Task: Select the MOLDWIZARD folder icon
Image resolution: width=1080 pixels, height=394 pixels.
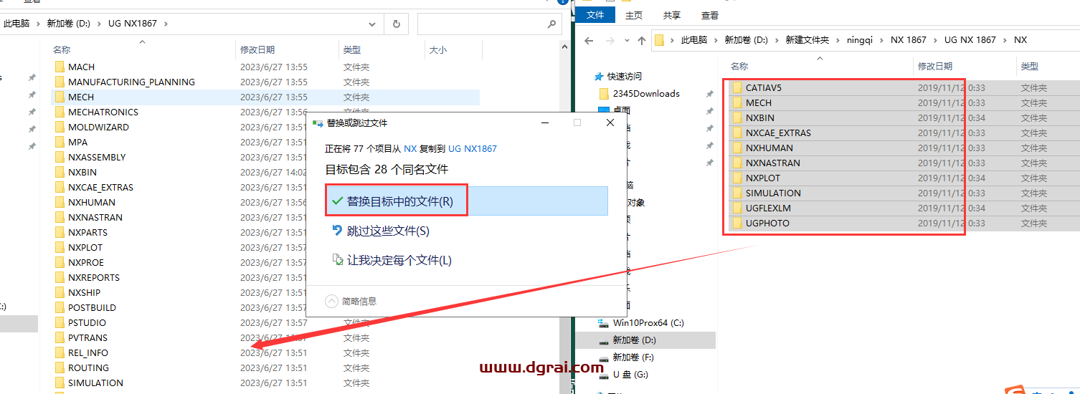Action: coord(60,127)
